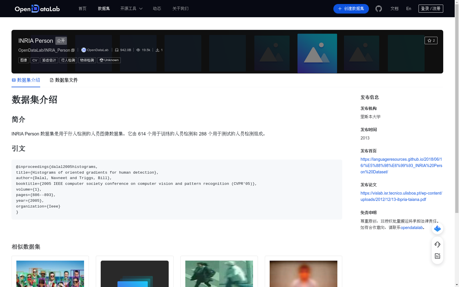Viewport: 459px width, 287px height.
Task: Switch language to En
Action: 409,9
